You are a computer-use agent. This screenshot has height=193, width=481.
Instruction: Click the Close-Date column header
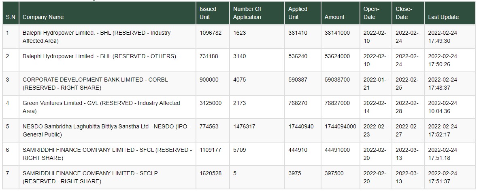click(404, 13)
